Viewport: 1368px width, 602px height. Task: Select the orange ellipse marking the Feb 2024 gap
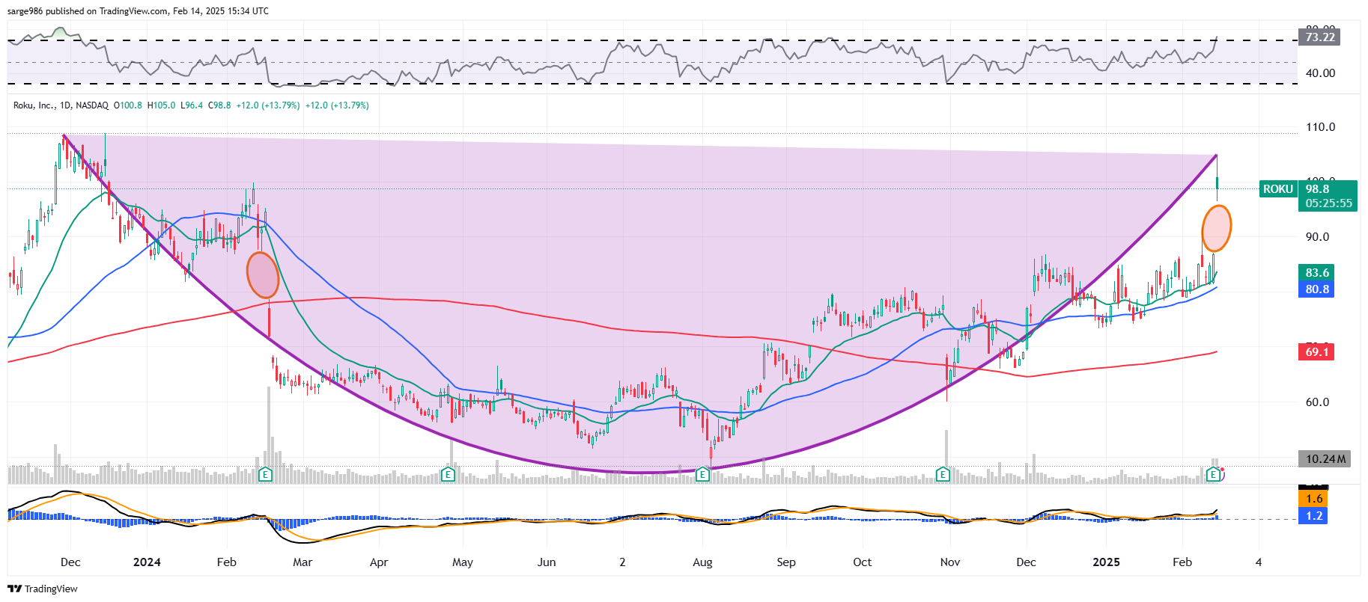(263, 275)
